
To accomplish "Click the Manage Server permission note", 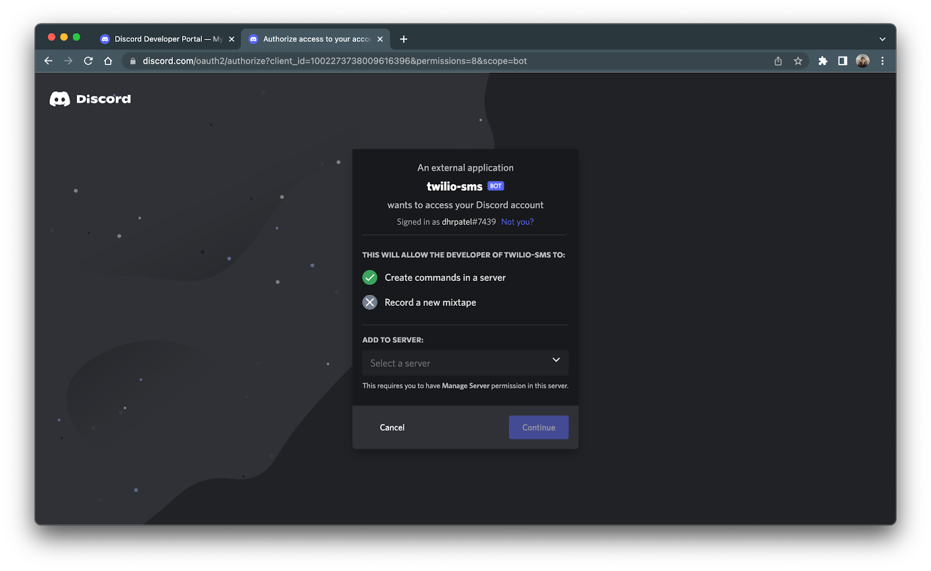I will click(x=465, y=386).
